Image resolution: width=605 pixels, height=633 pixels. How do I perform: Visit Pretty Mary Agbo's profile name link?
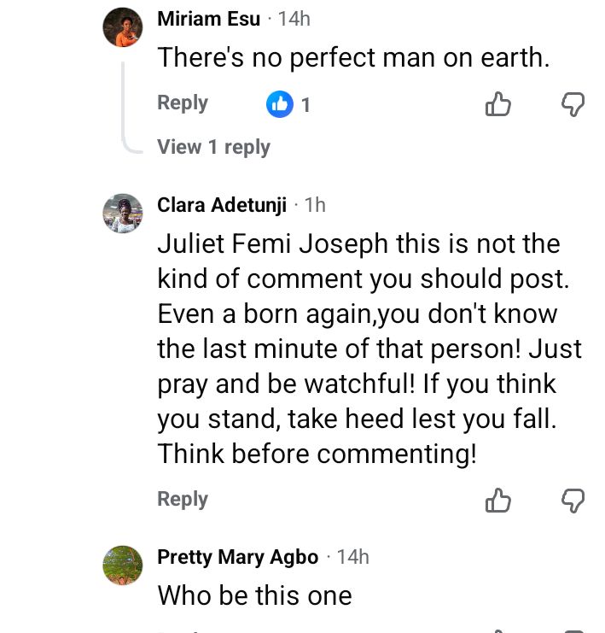[x=237, y=557]
